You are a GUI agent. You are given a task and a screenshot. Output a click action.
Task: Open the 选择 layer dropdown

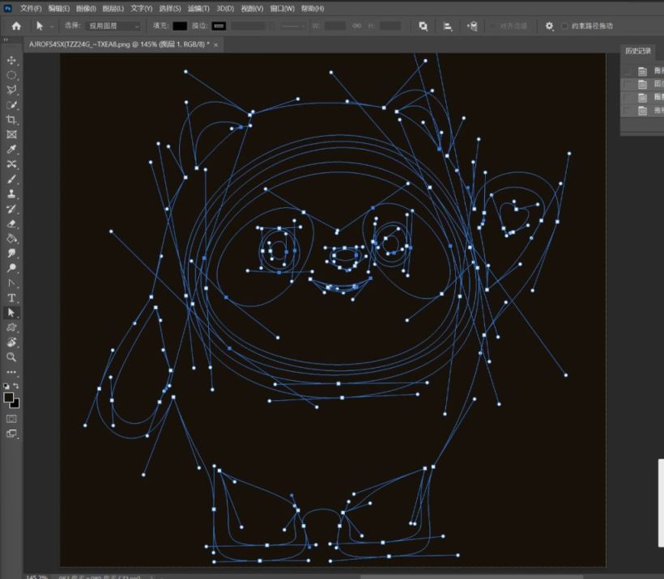coord(114,26)
